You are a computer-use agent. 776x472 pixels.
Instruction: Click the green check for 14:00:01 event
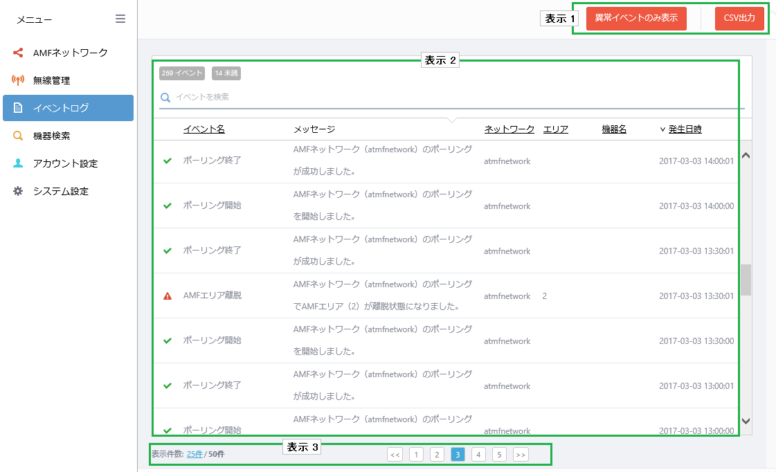click(168, 161)
